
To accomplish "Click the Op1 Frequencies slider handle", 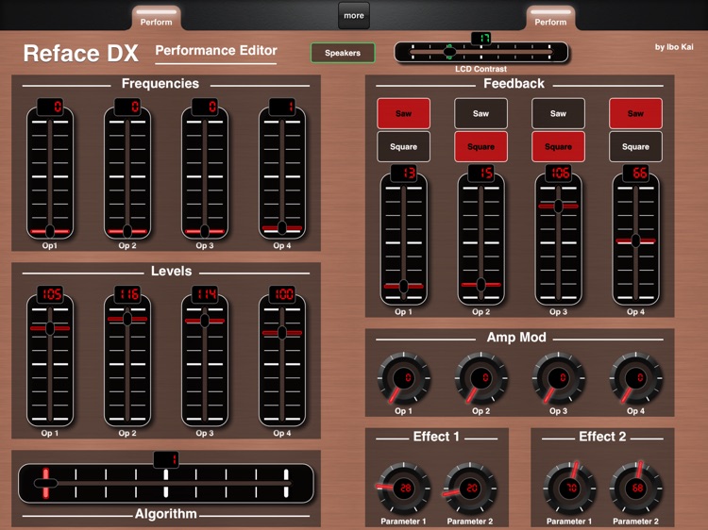I will click(x=50, y=231).
